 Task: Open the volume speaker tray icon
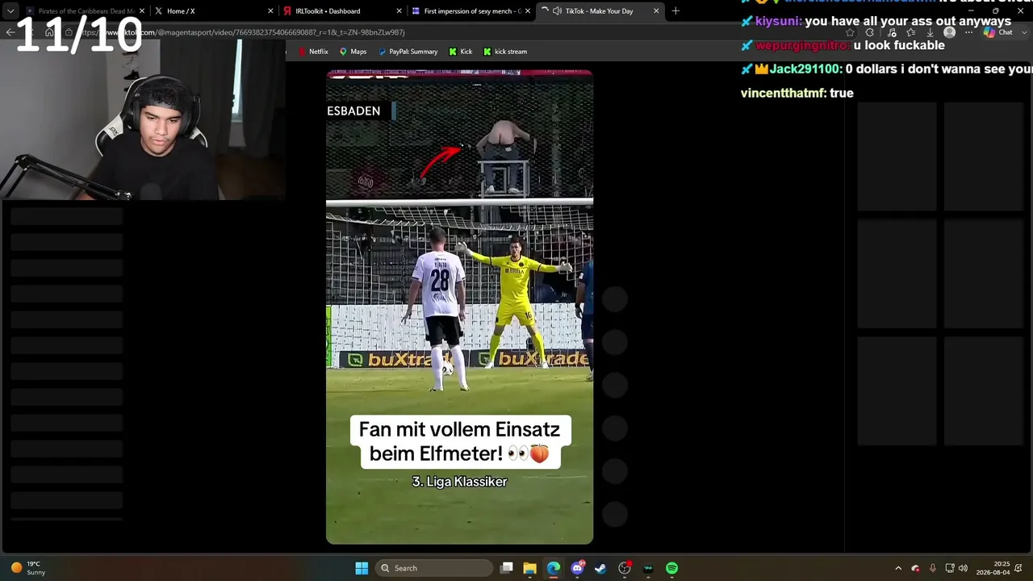(x=963, y=568)
